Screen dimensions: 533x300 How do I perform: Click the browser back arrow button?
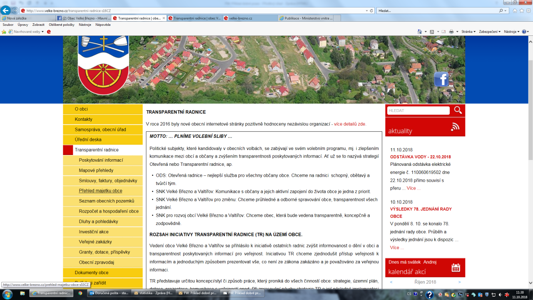pos(6,10)
